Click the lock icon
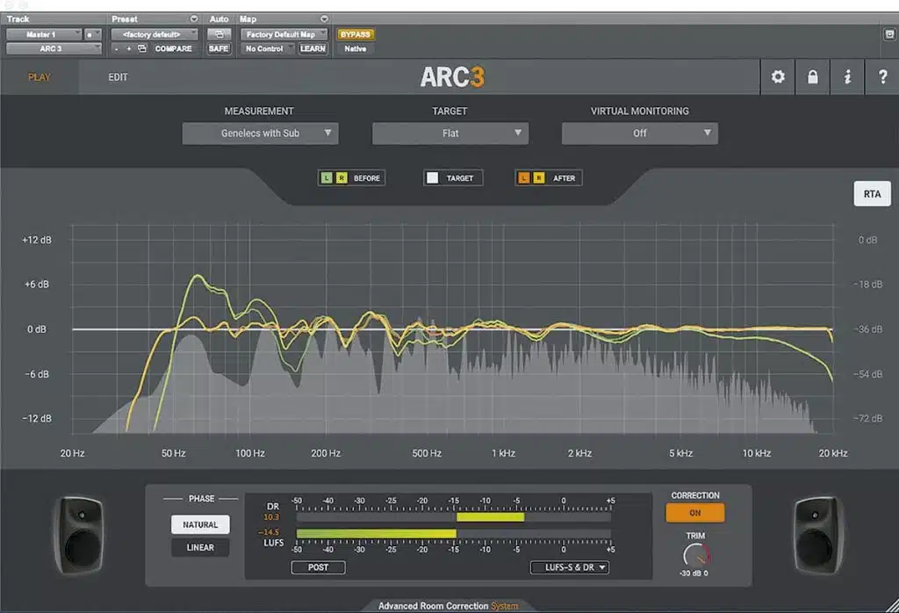899x613 pixels. [812, 76]
